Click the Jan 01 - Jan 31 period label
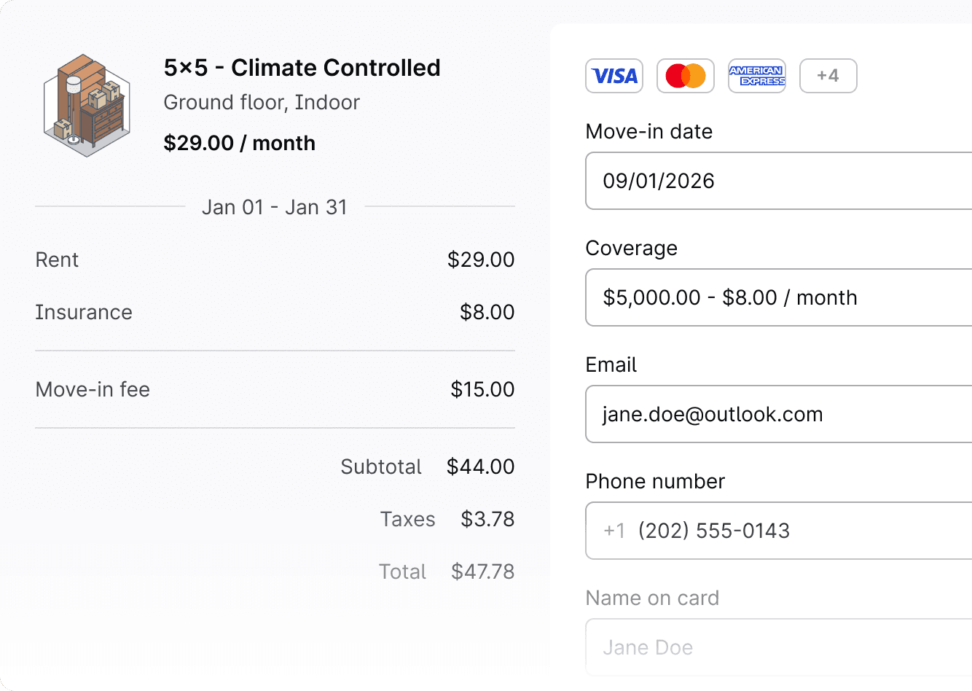The height and width of the screenshot is (691, 972). click(275, 207)
